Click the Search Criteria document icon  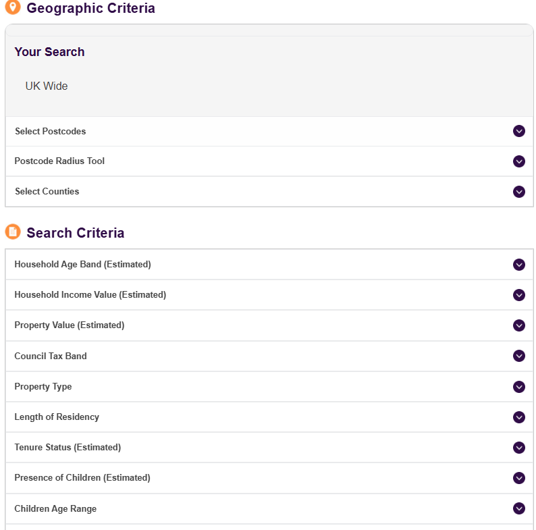pos(13,232)
